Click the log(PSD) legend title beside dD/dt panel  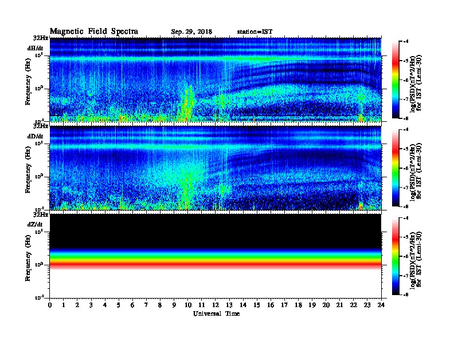click(416, 172)
